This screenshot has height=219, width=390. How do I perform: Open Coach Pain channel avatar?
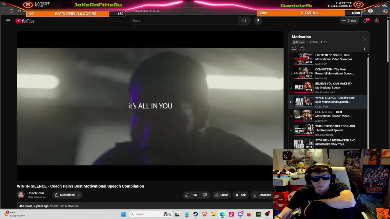(x=21, y=195)
